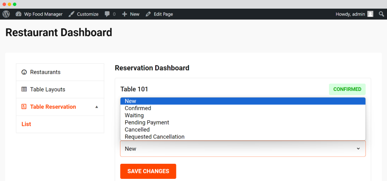Open the List submenu link
This screenshot has width=387, height=181.
[x=26, y=124]
